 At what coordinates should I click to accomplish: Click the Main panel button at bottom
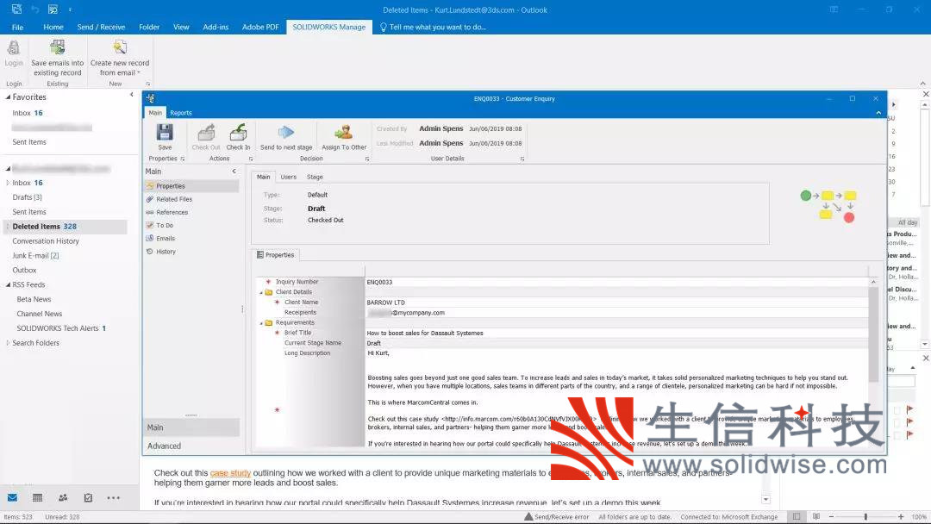(x=192, y=427)
